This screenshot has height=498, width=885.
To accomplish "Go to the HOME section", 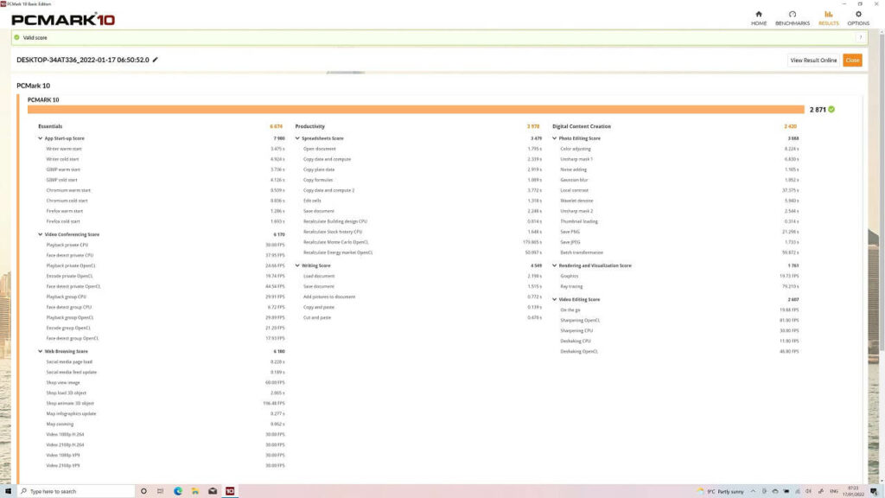I will point(759,18).
